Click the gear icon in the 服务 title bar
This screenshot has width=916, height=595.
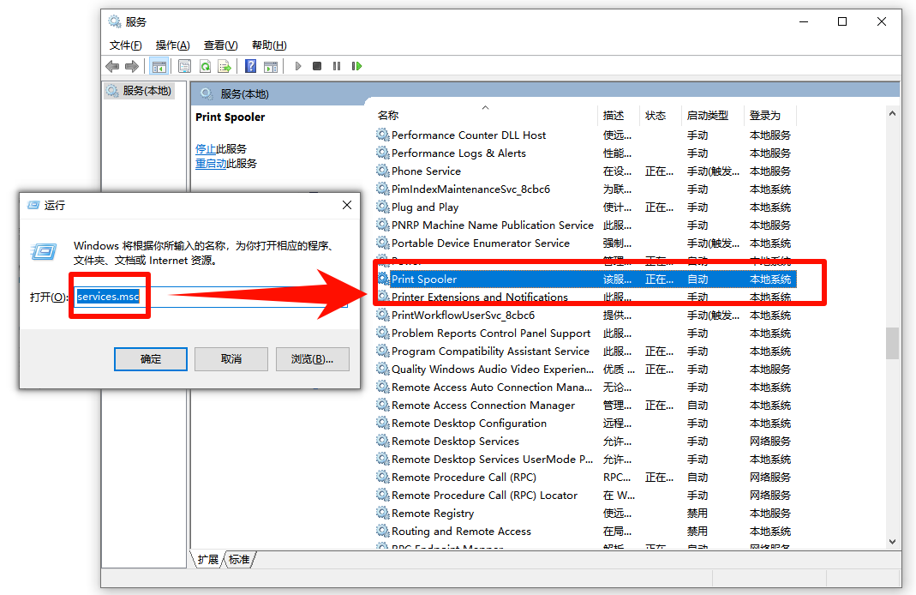pos(115,21)
